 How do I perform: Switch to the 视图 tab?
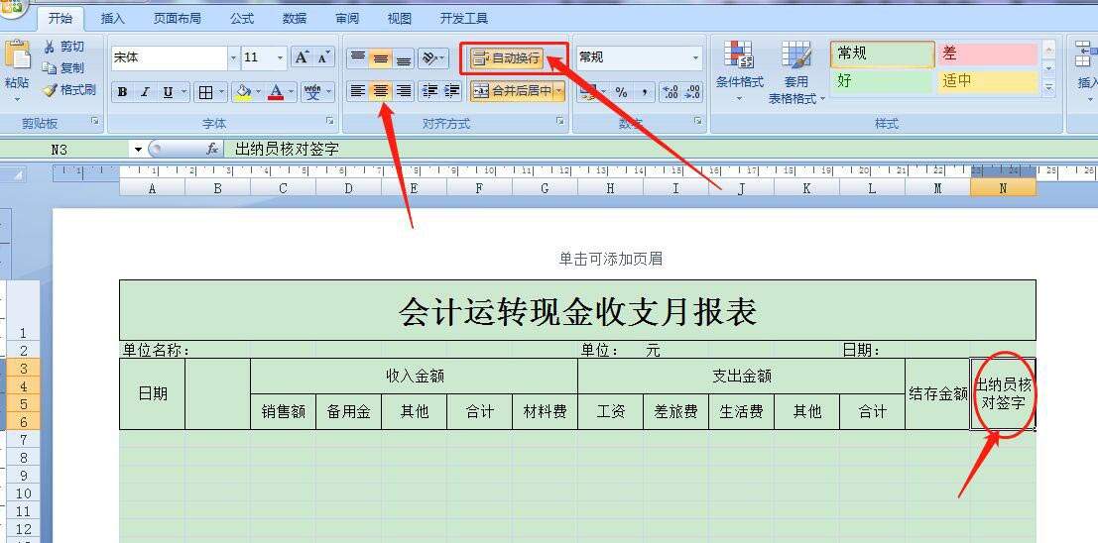coord(399,18)
